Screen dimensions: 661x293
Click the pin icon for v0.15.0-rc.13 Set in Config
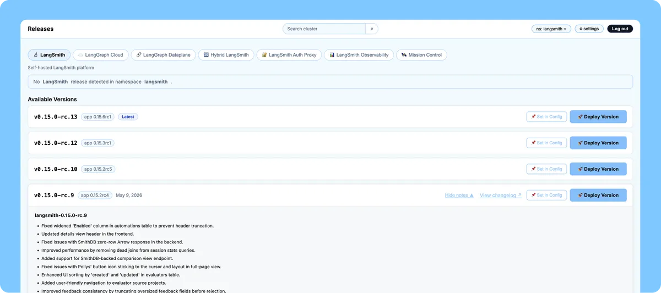coord(533,117)
